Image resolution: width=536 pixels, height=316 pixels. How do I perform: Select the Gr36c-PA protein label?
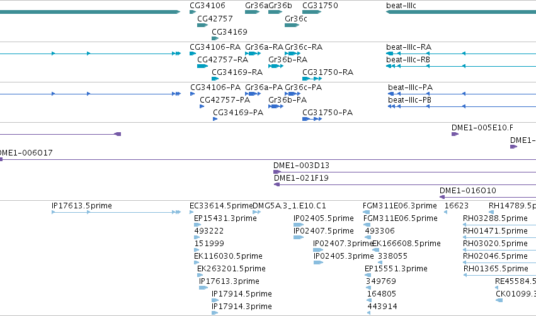303,87
